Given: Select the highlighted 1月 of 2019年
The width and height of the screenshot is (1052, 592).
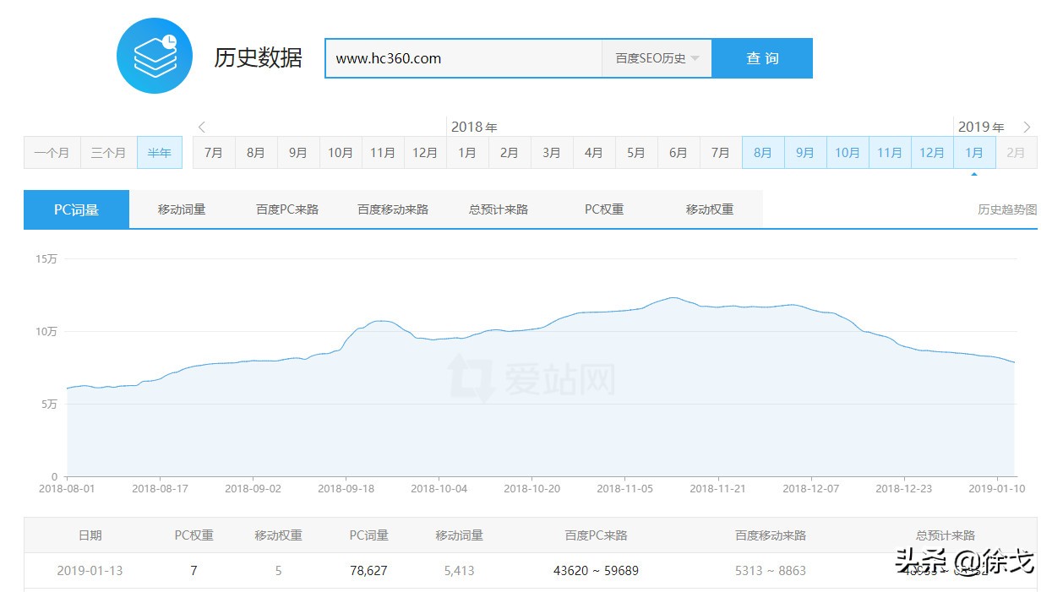Looking at the screenshot, I should (974, 152).
